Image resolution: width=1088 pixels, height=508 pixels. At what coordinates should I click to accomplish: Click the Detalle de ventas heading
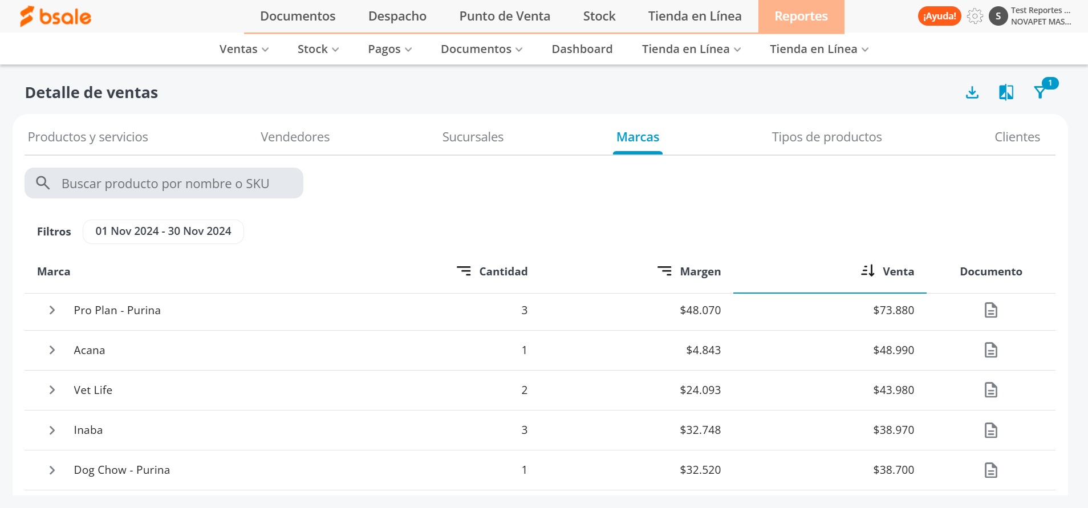point(92,92)
